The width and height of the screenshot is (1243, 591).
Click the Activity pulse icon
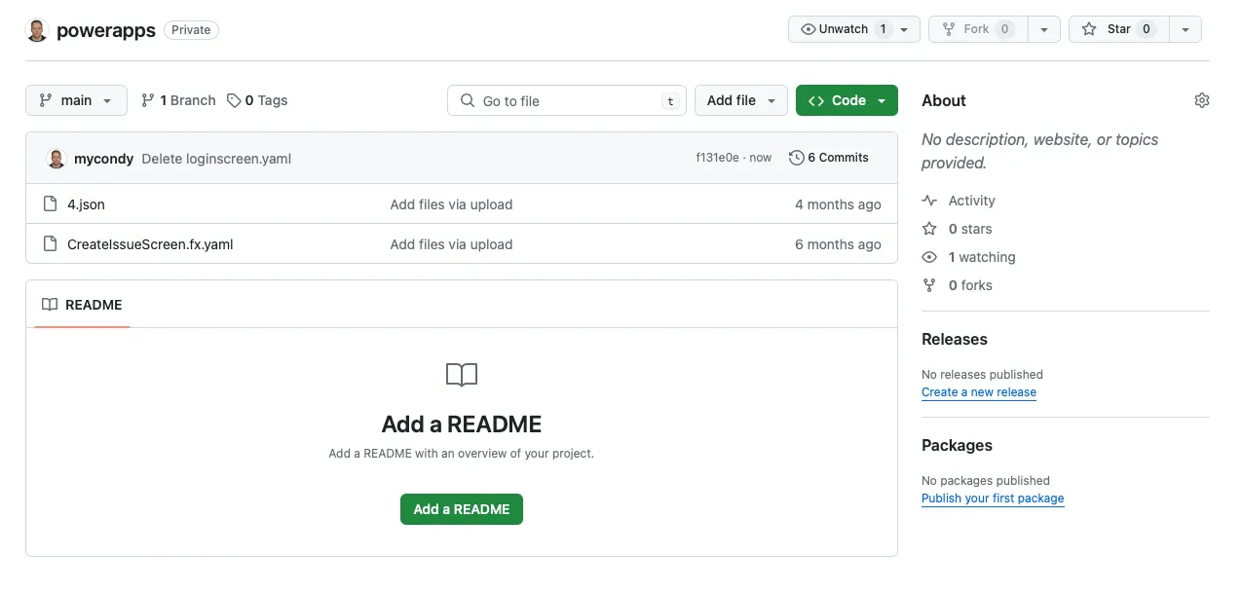pos(928,201)
